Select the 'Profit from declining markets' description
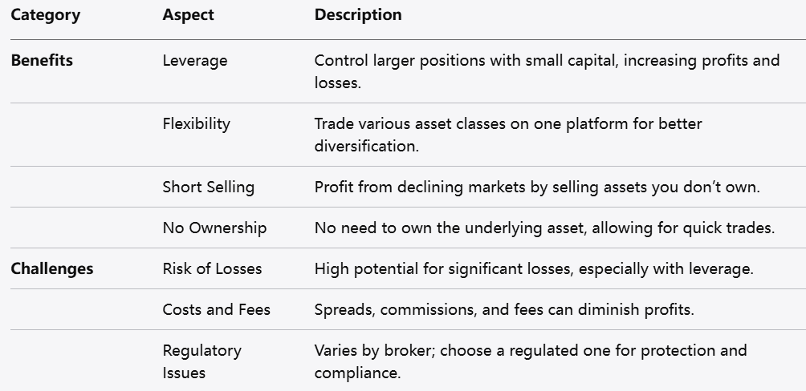The width and height of the screenshot is (806, 391). [537, 187]
